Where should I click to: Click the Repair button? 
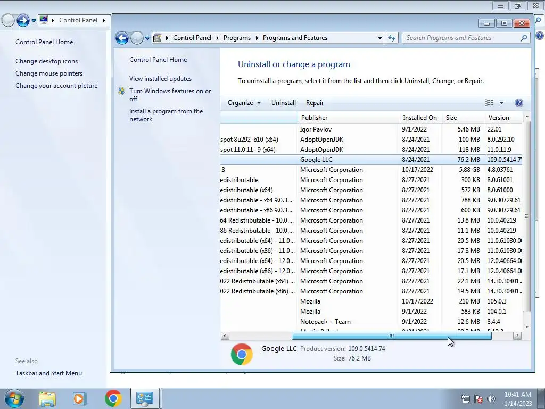pos(315,103)
